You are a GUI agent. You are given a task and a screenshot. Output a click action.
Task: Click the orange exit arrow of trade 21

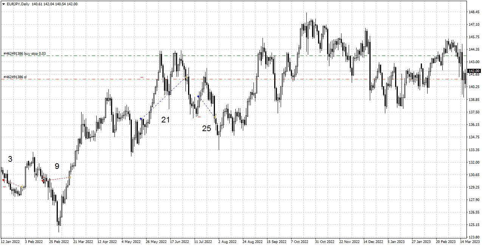(186, 78)
